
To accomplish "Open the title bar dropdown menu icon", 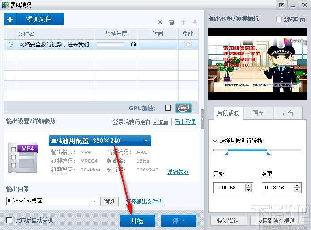I will point(281,5).
